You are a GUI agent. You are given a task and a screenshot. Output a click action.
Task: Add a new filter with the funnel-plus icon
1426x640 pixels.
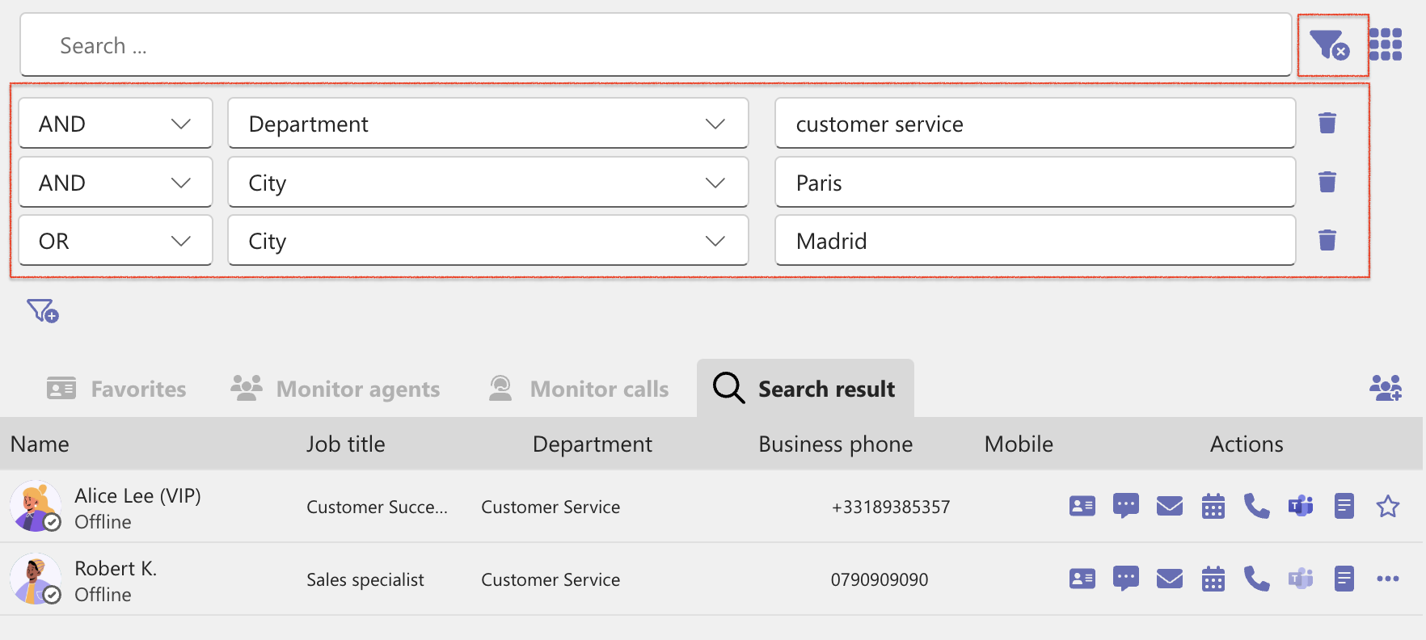point(43,310)
